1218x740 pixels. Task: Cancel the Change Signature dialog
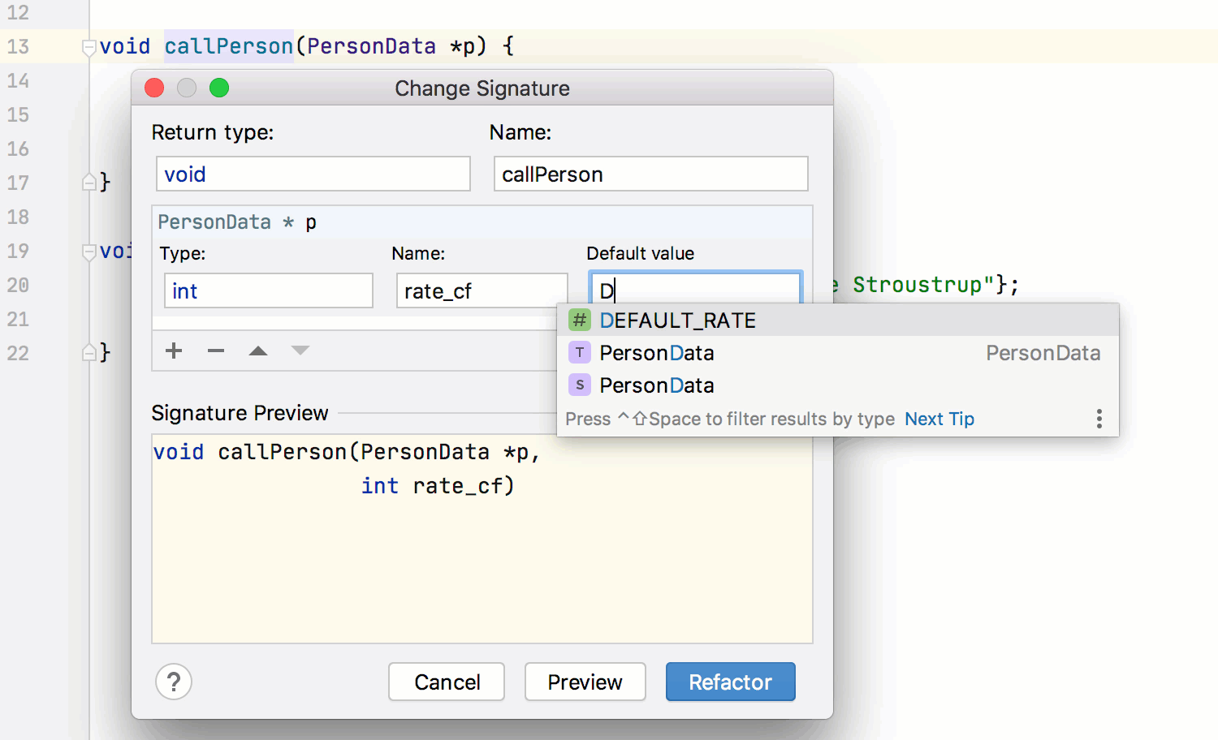tap(447, 682)
